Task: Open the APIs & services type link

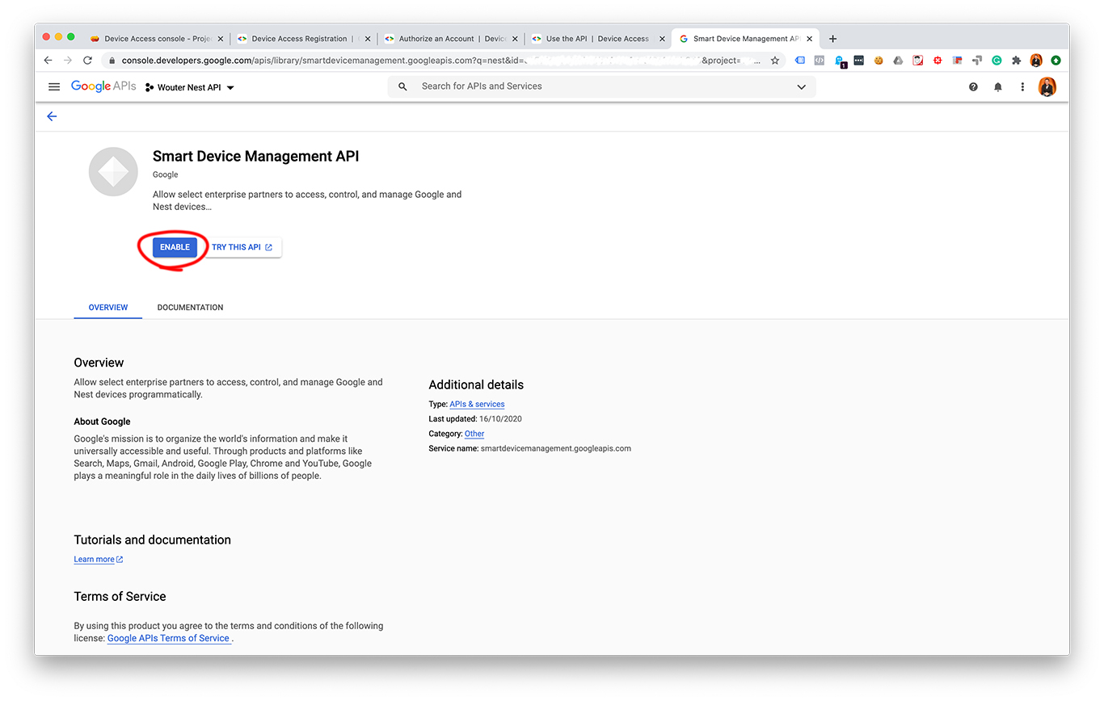Action: [x=477, y=404]
